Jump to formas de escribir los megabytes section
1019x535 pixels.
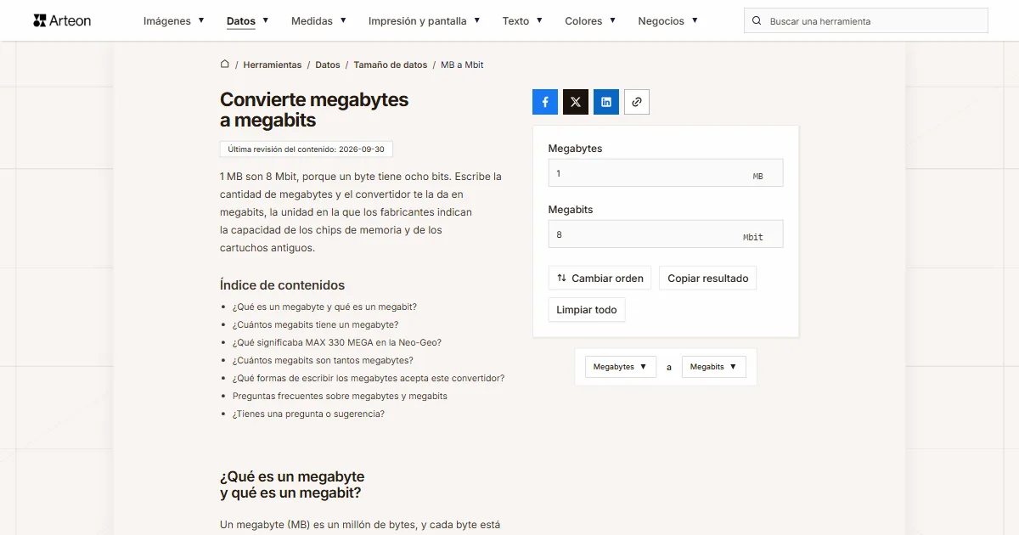click(369, 378)
